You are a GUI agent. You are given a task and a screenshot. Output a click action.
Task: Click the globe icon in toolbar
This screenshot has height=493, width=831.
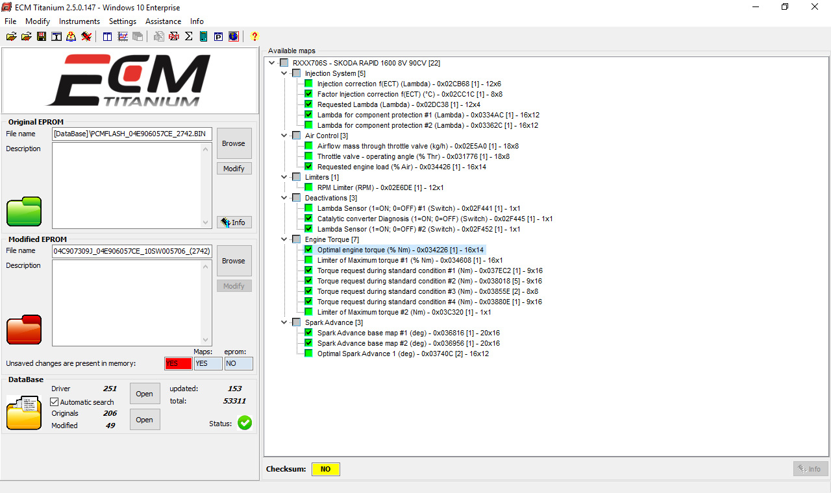[233, 37]
